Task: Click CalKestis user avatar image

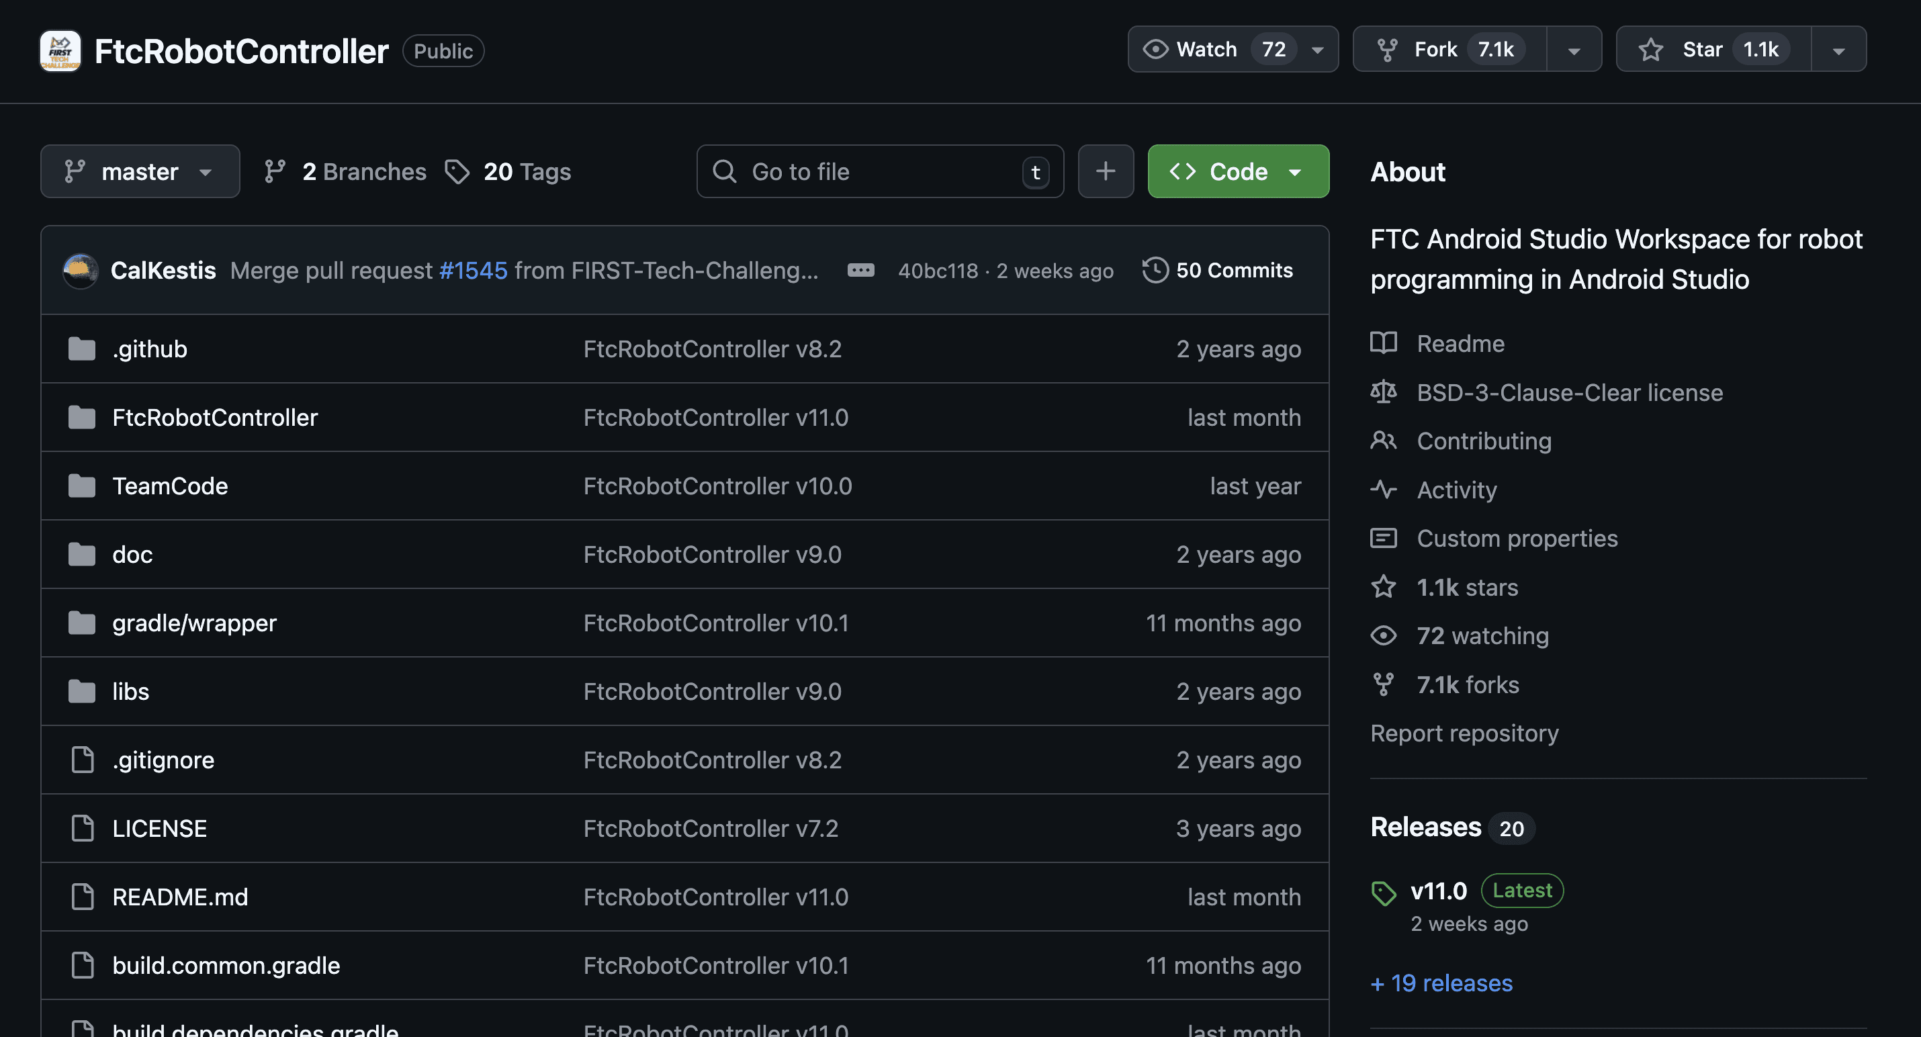Action: coord(81,270)
